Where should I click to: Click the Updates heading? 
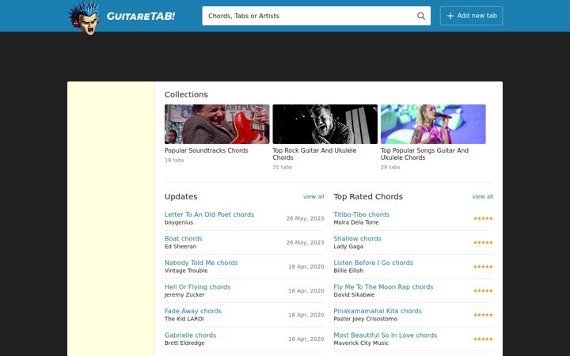tap(181, 196)
